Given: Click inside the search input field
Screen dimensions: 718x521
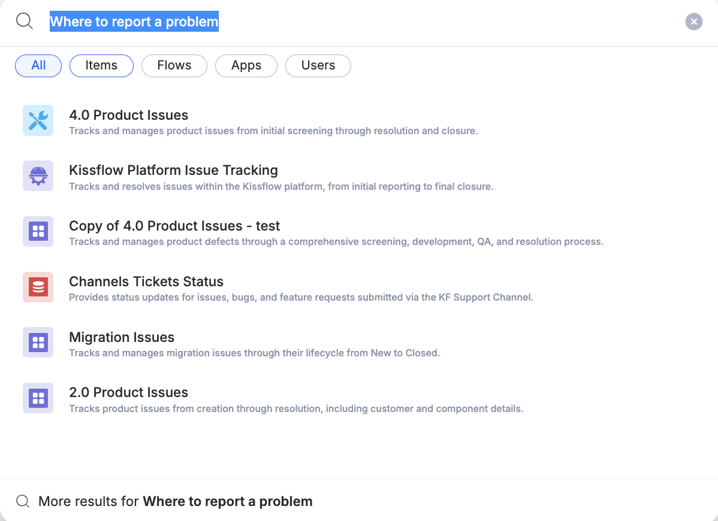Looking at the screenshot, I should pyautogui.click(x=240, y=22).
